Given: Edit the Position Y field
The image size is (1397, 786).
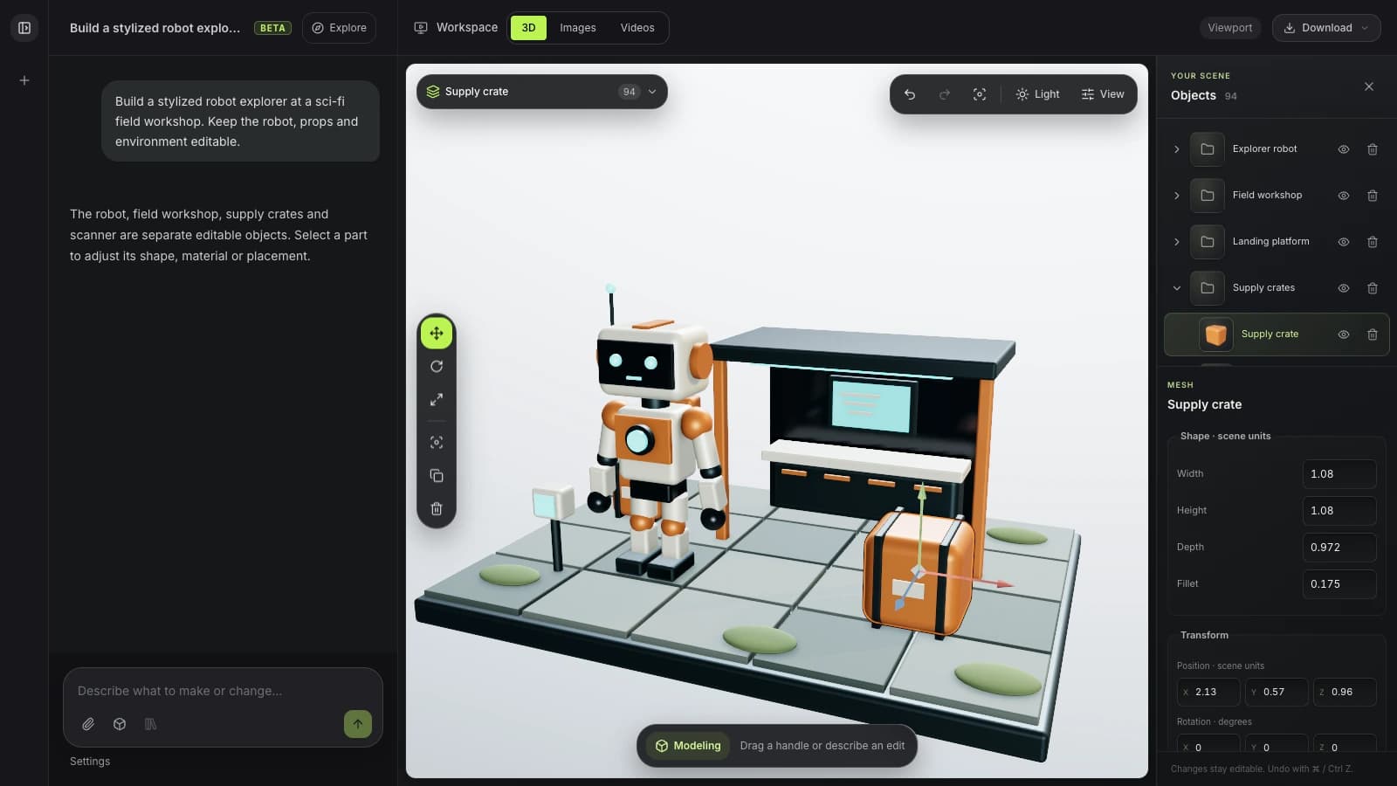Looking at the screenshot, I should 1277,692.
